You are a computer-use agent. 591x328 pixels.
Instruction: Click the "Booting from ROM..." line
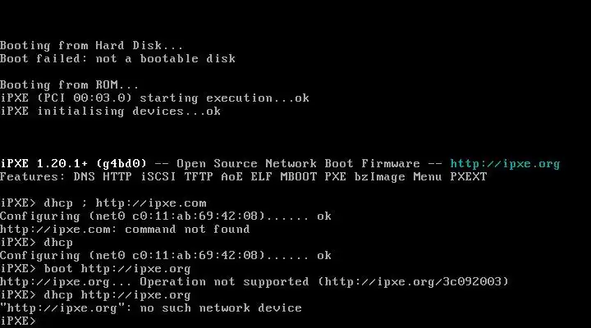[x=70, y=84]
